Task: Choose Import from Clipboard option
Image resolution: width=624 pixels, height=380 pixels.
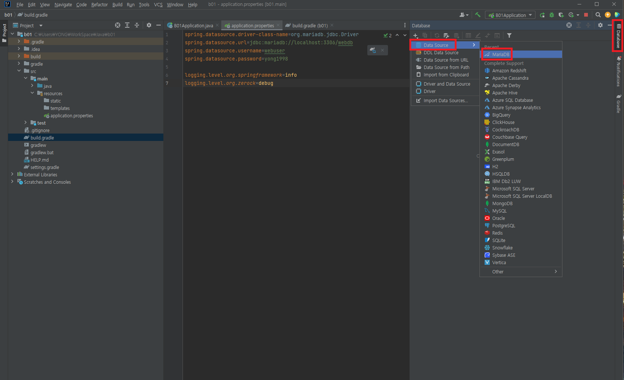Action: coord(445,75)
